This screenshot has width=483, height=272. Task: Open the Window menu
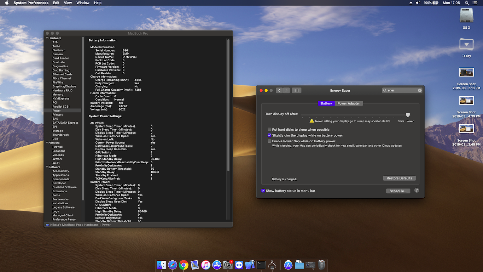(x=83, y=3)
